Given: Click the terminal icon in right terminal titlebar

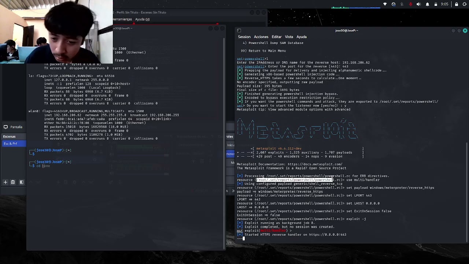Looking at the screenshot, I should pyautogui.click(x=239, y=30).
